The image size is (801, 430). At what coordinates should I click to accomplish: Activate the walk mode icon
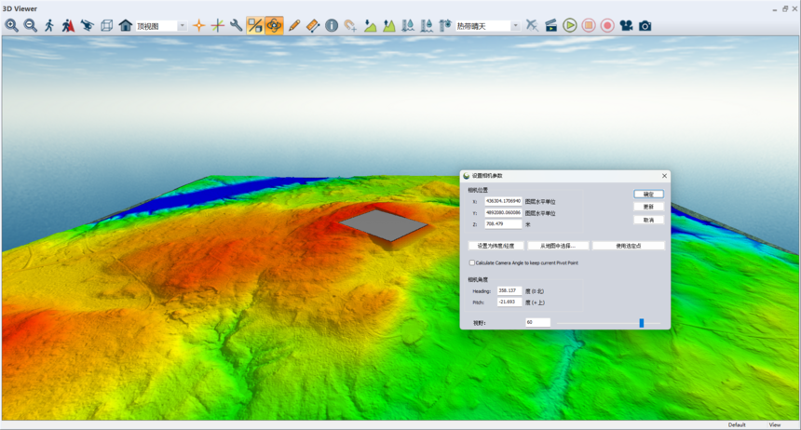48,26
